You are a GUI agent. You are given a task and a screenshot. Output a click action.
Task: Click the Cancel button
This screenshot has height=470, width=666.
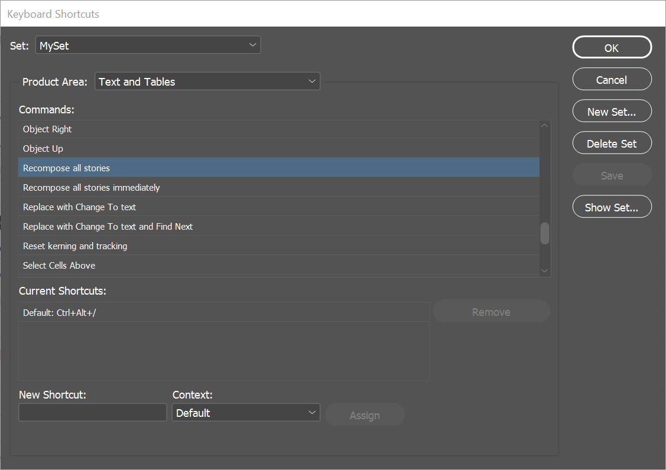(x=612, y=80)
